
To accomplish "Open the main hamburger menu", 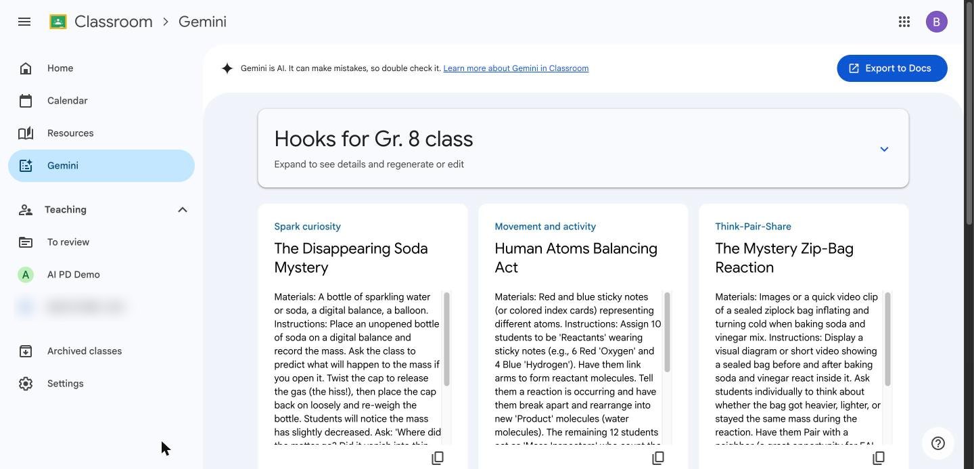I will point(24,22).
